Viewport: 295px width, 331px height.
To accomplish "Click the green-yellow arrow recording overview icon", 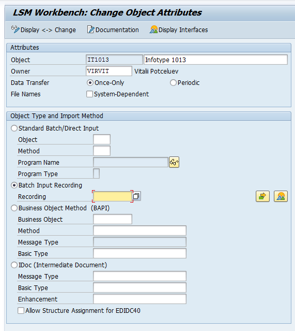I will pos(262,196).
